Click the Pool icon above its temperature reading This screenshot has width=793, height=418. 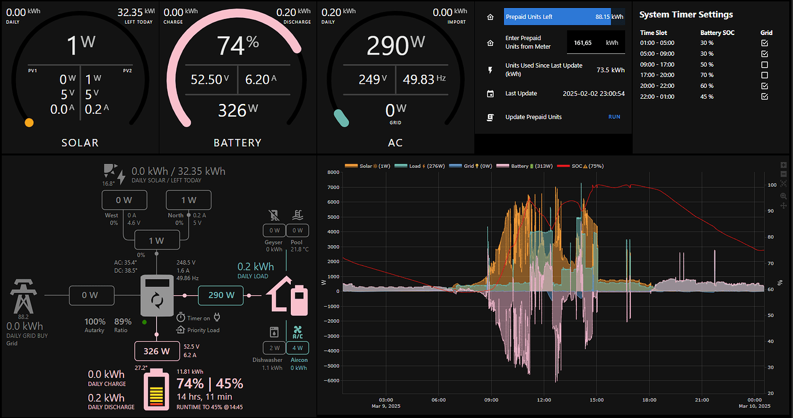pos(298,215)
